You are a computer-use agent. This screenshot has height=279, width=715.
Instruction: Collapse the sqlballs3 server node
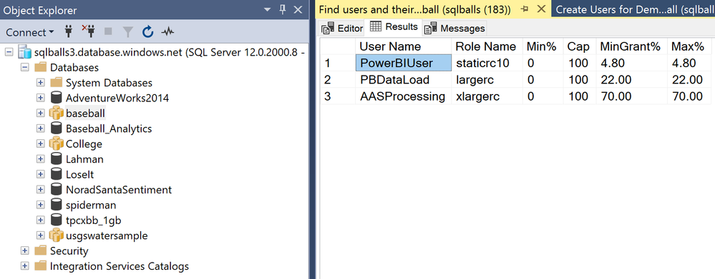pos(9,52)
